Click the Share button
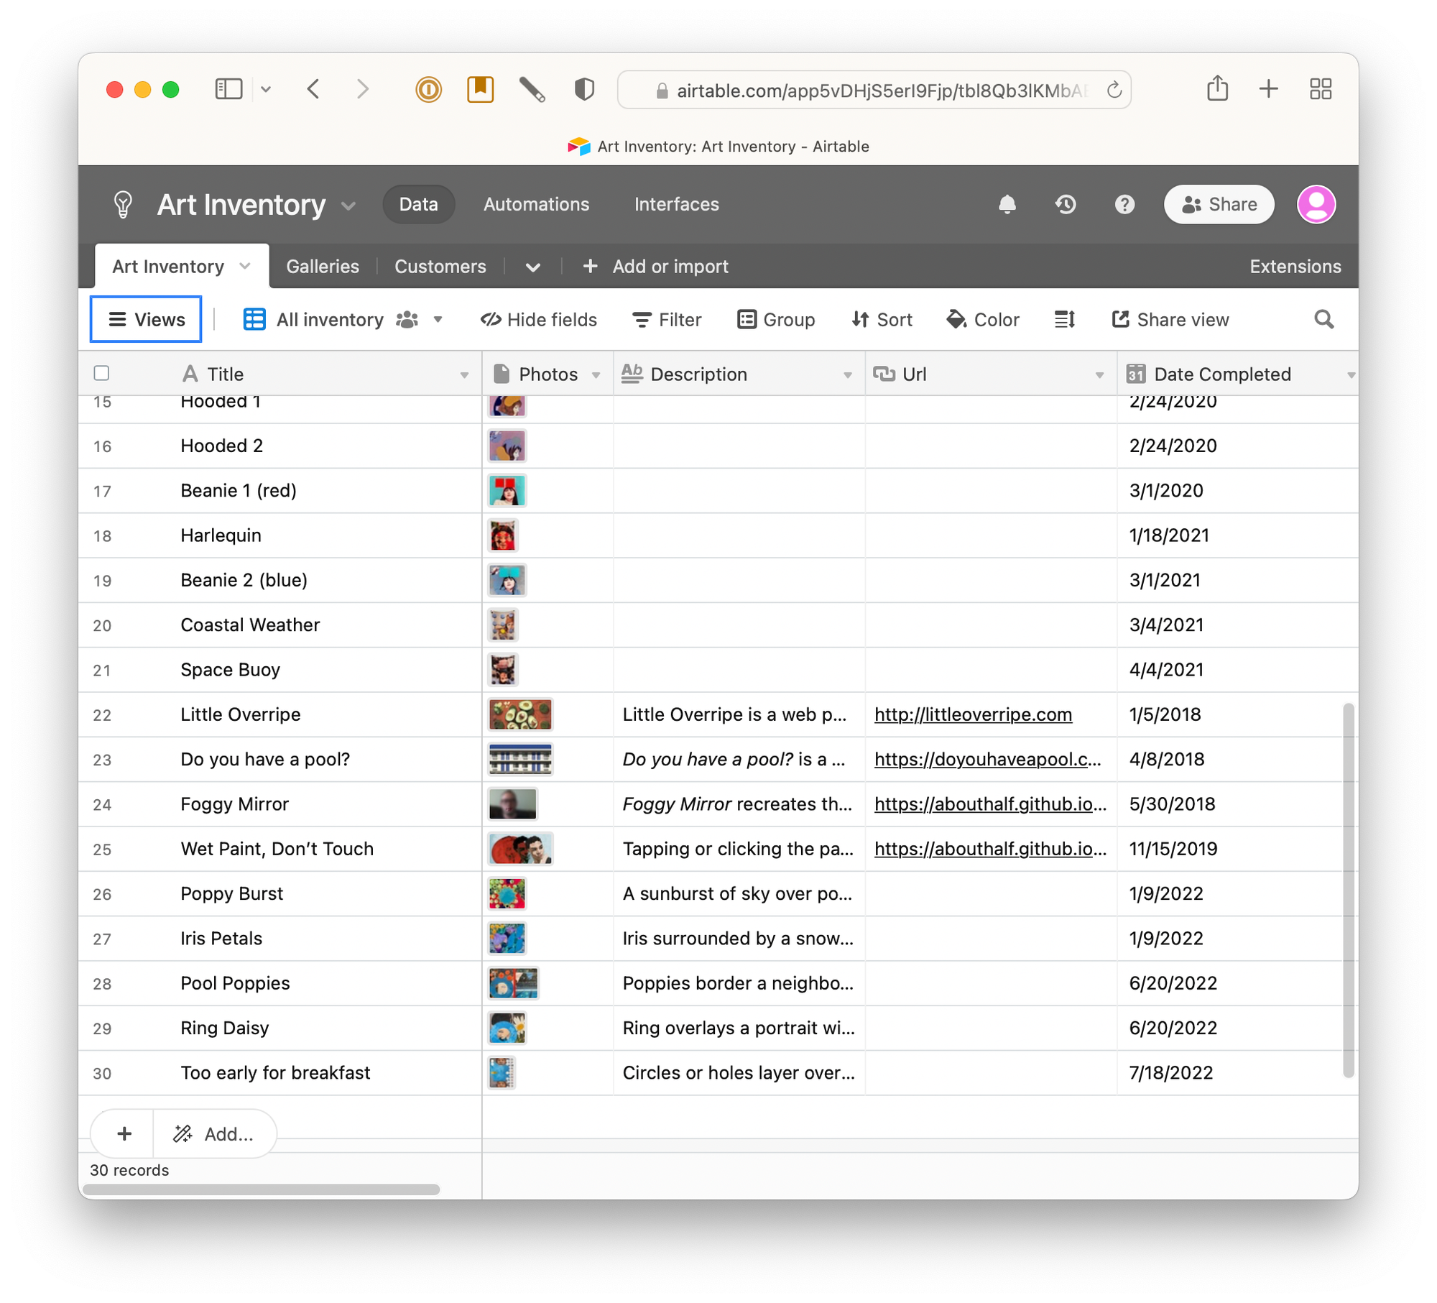The image size is (1437, 1303). [1219, 205]
